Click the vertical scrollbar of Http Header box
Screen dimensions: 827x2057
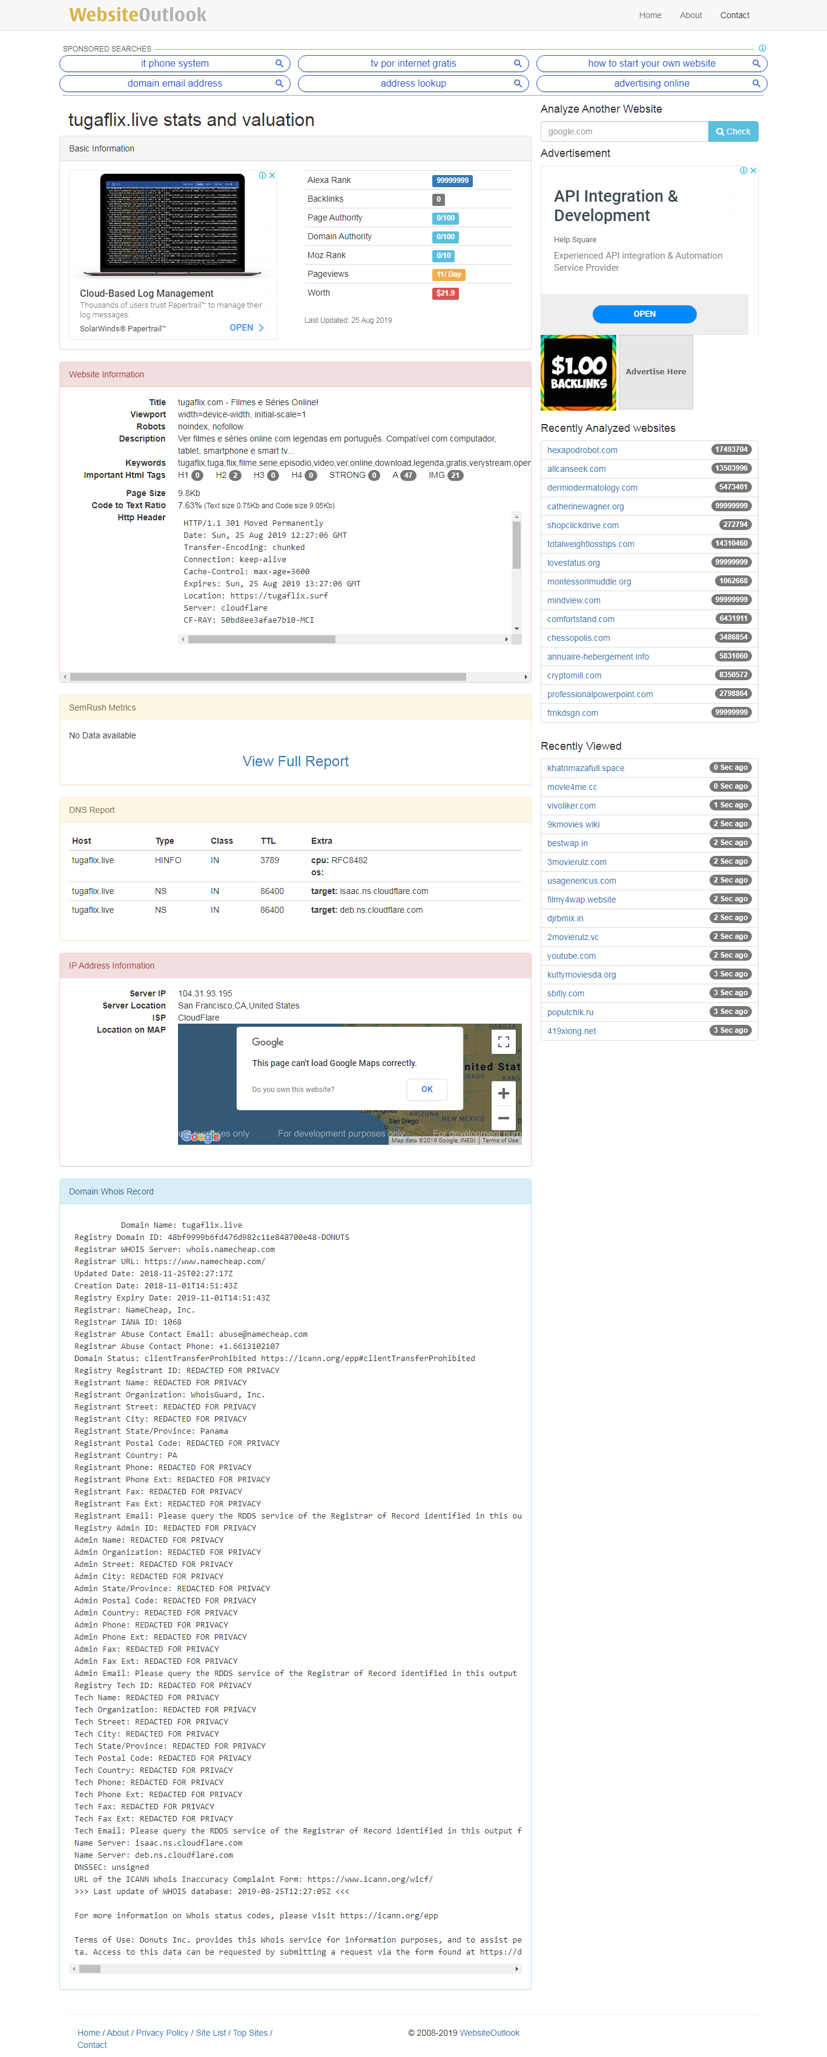click(x=516, y=545)
